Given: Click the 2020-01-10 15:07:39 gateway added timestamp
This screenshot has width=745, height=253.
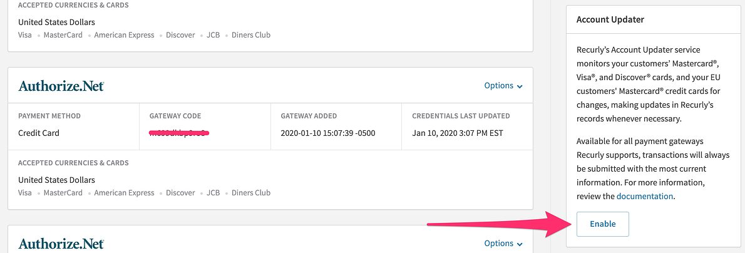Looking at the screenshot, I should [x=327, y=133].
